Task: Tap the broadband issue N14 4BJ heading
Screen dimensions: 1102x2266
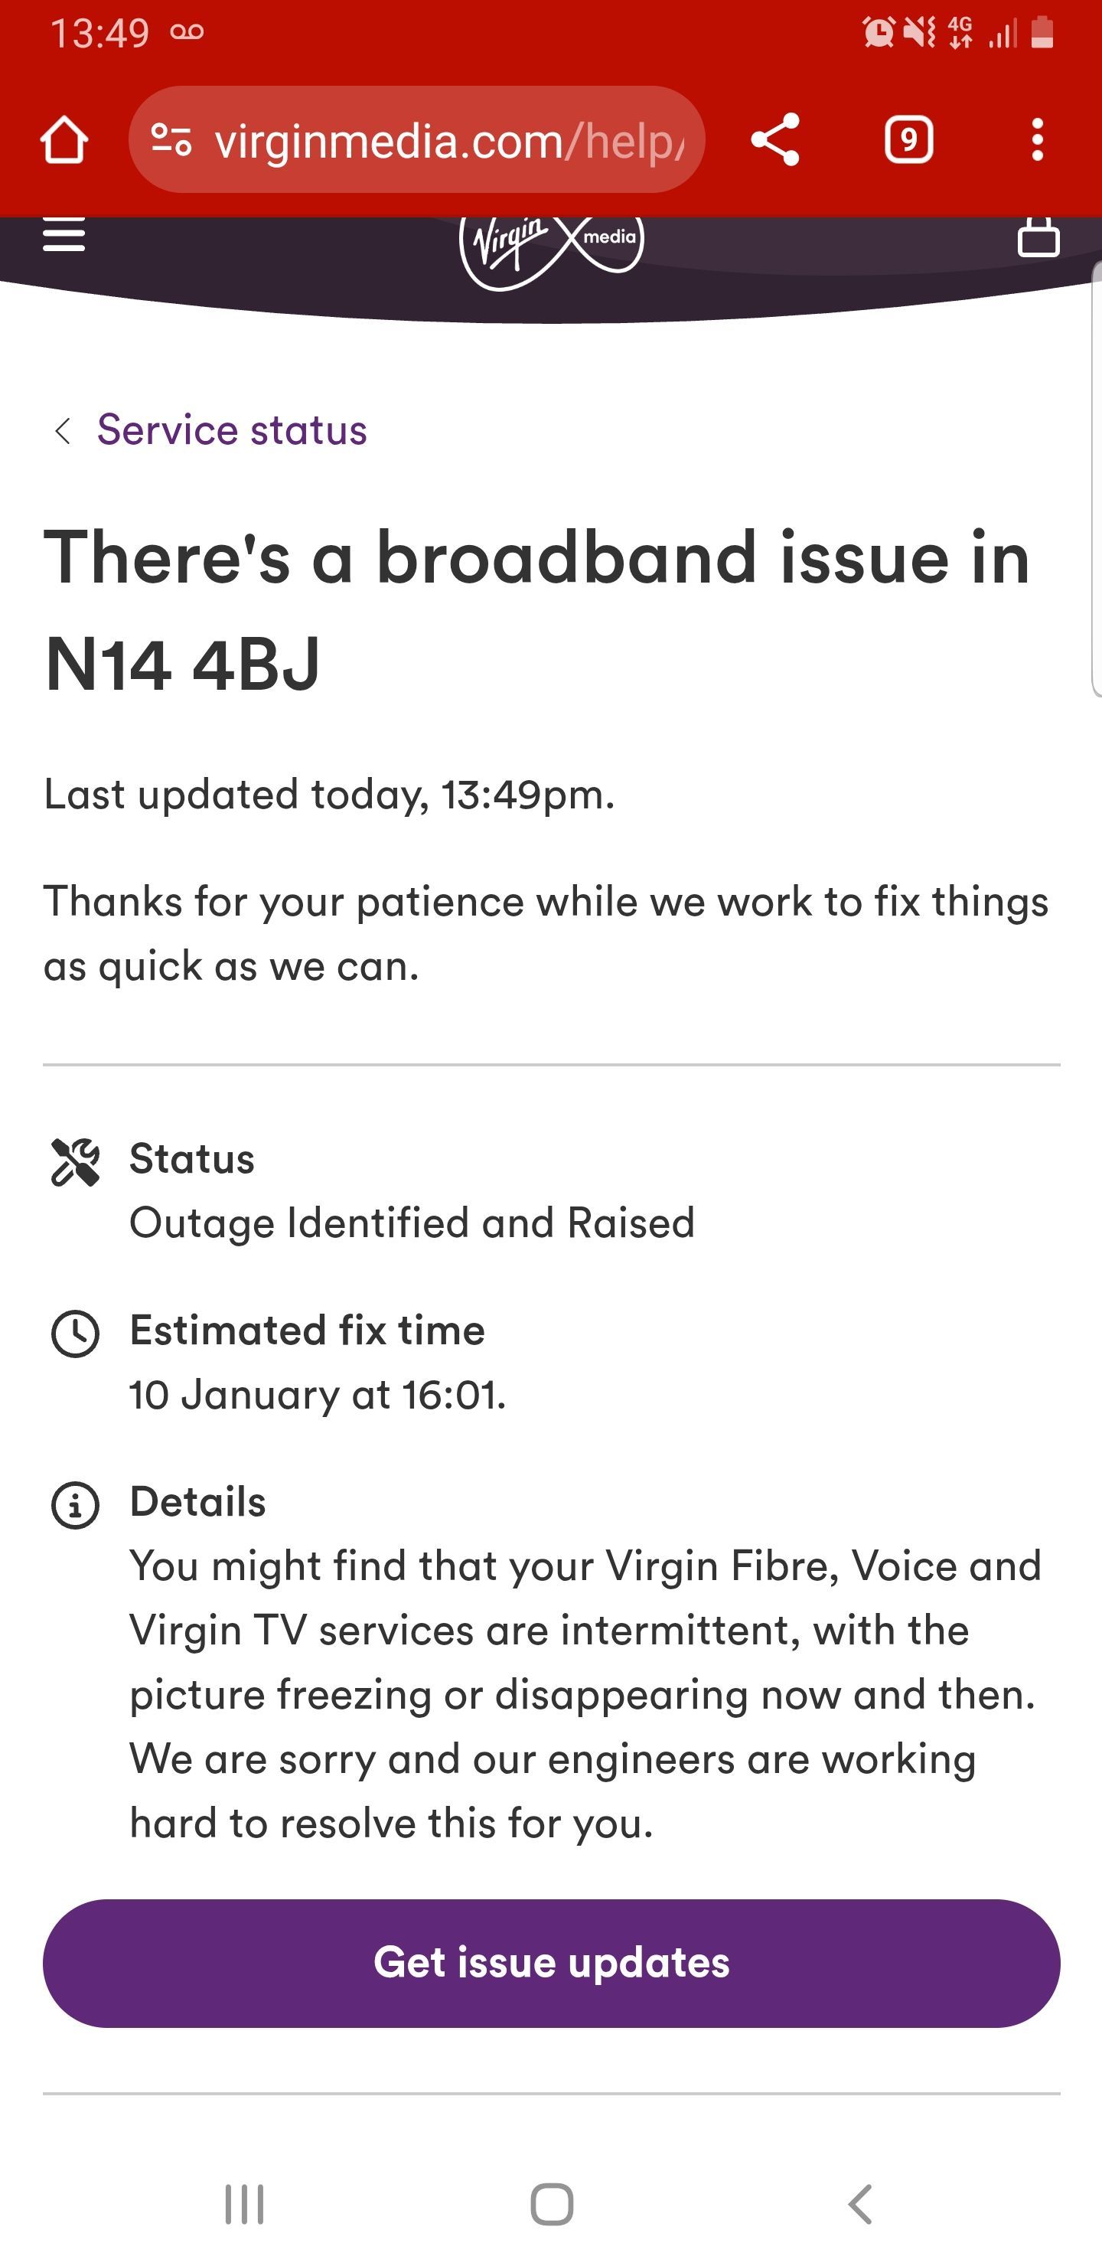Action: (x=536, y=609)
